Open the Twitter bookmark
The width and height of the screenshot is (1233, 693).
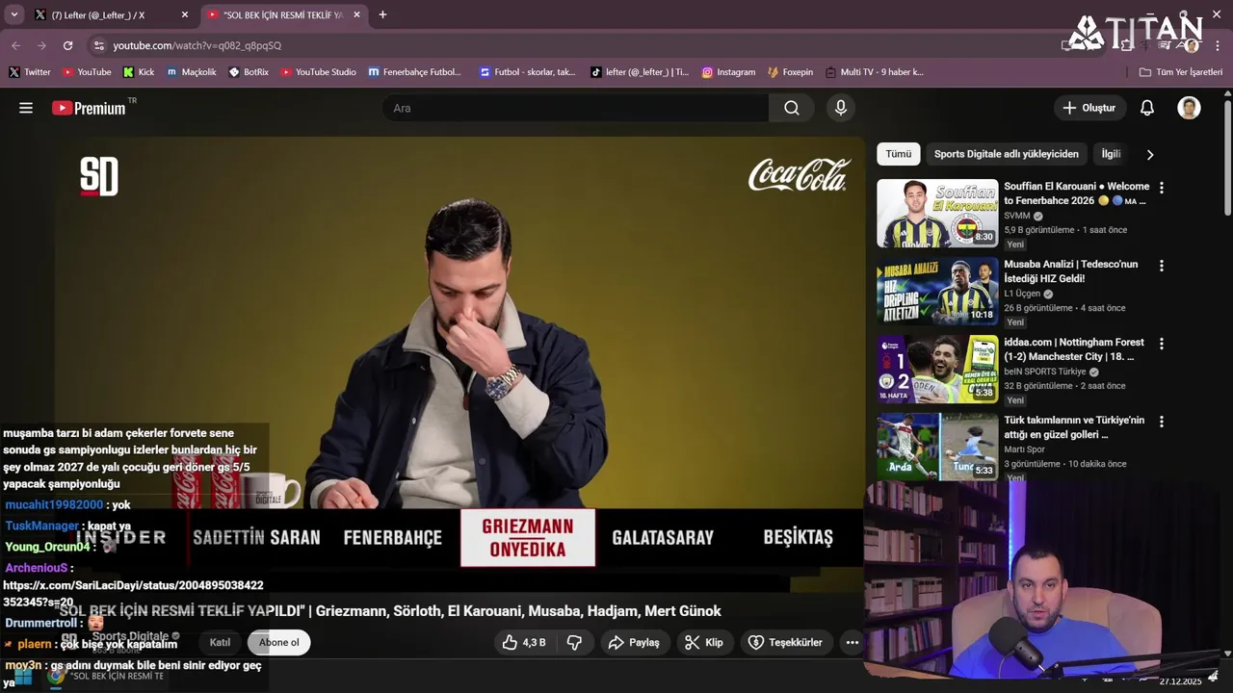(30, 72)
